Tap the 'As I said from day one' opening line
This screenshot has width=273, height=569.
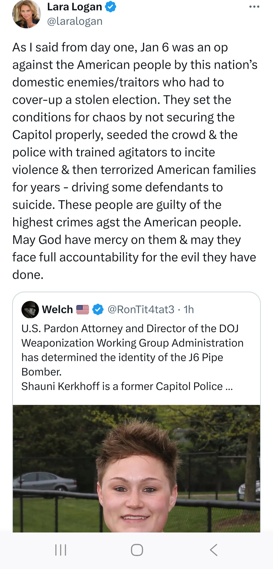click(x=120, y=47)
